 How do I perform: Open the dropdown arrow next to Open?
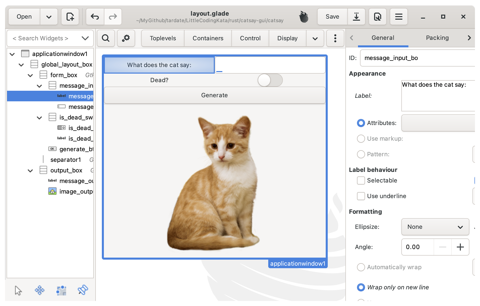point(49,17)
